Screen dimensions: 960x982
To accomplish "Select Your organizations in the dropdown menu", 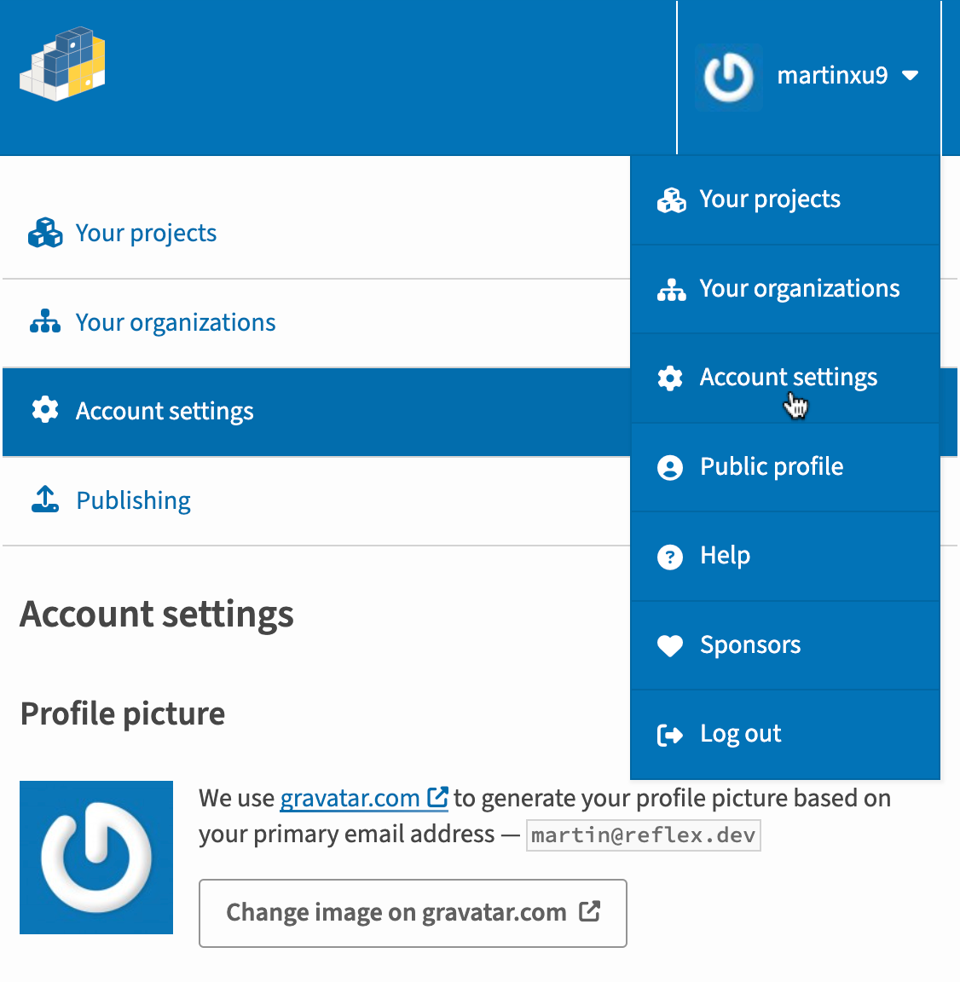I will [799, 289].
